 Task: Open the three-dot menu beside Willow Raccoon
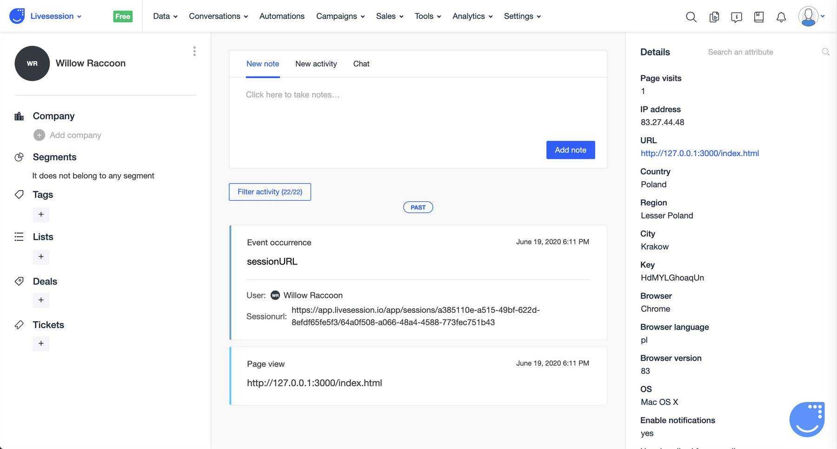pos(194,51)
